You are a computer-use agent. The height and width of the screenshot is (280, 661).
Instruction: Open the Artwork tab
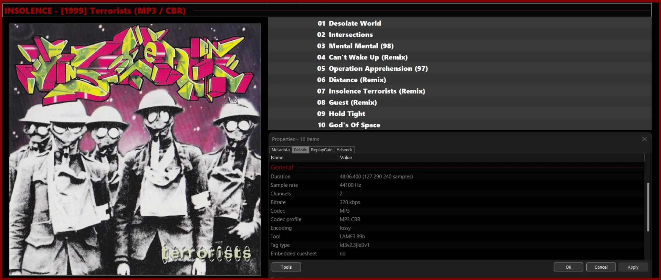tap(344, 150)
